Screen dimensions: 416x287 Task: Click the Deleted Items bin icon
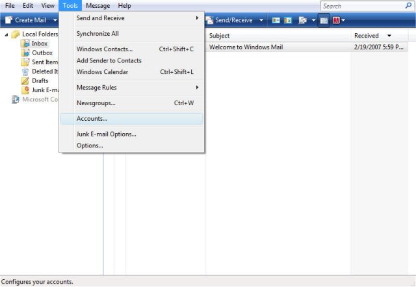25,71
